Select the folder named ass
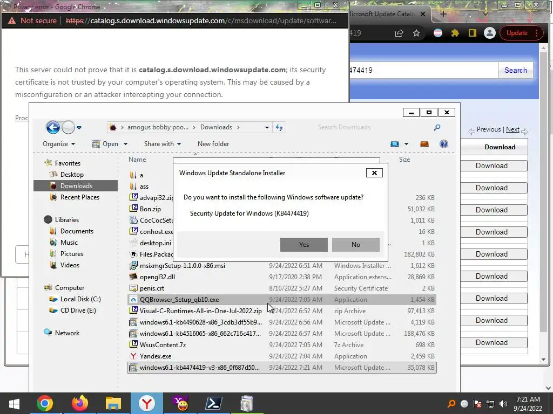Screen dimensions: 553x414 144,187
